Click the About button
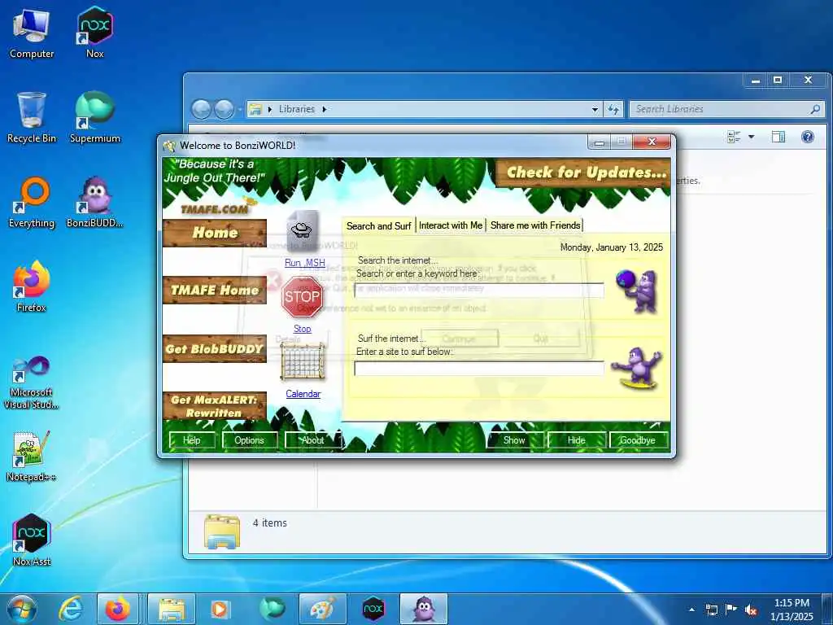 point(312,440)
